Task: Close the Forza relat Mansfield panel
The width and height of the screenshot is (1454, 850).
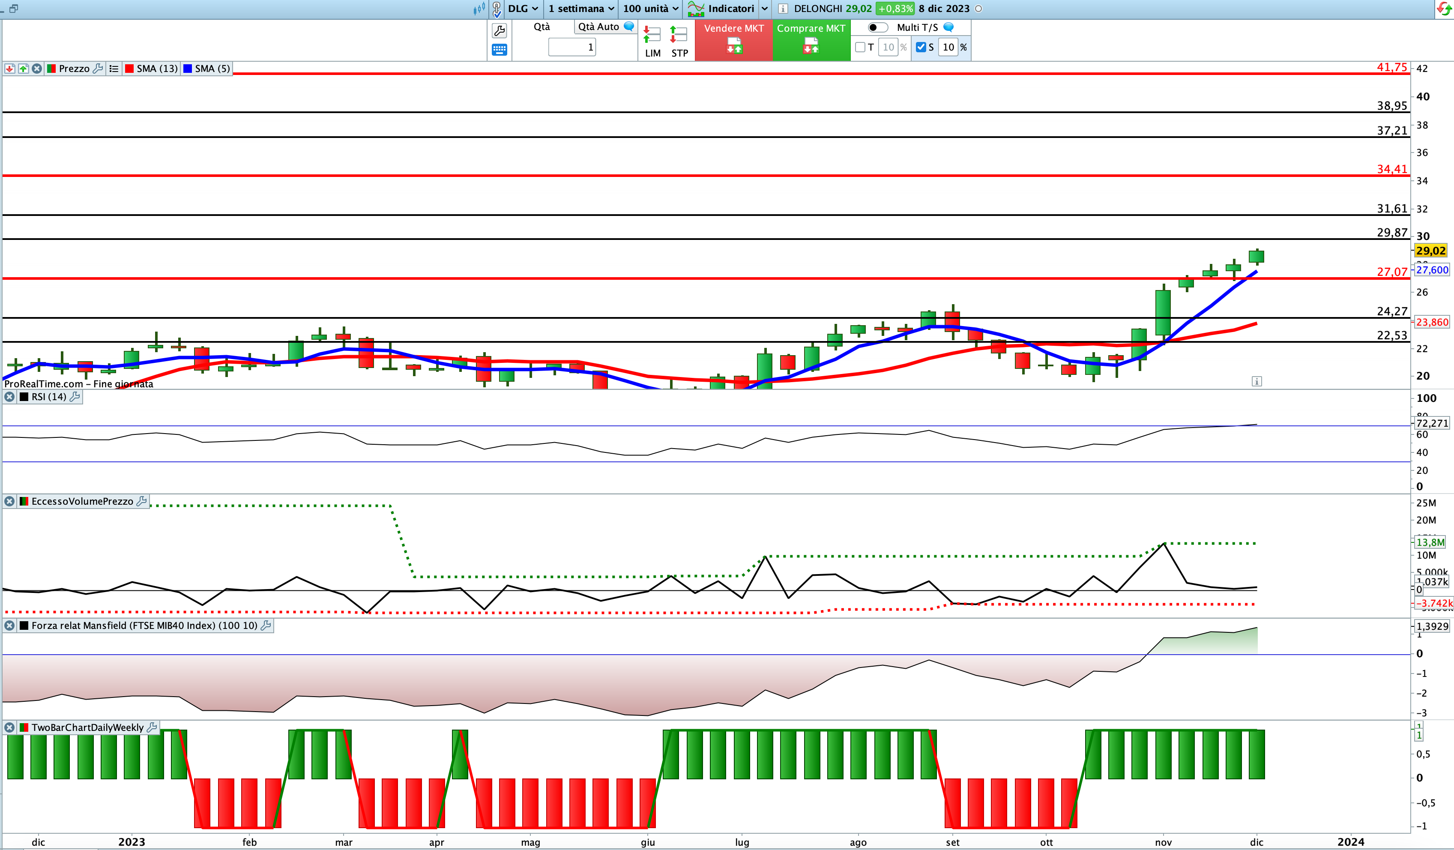Action: (x=10, y=626)
